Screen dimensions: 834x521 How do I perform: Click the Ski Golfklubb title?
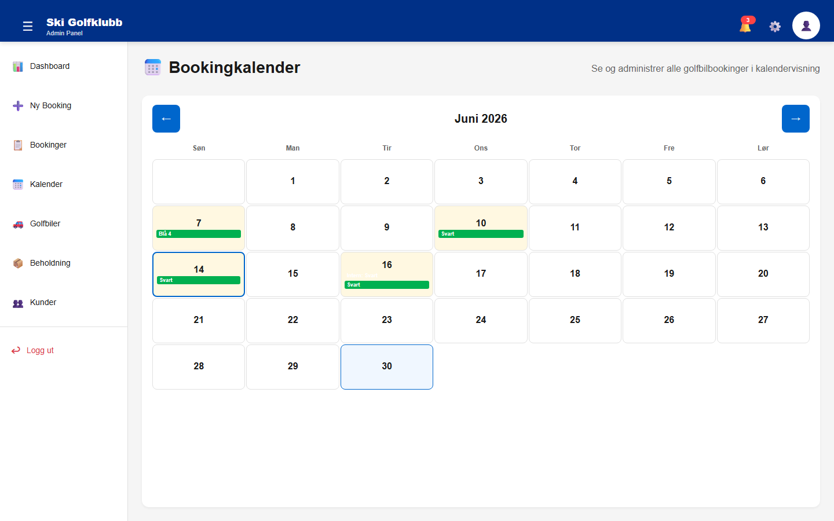[85, 23]
